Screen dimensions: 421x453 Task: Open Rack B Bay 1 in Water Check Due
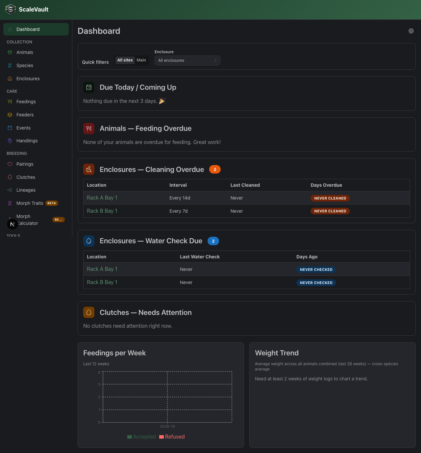(102, 282)
